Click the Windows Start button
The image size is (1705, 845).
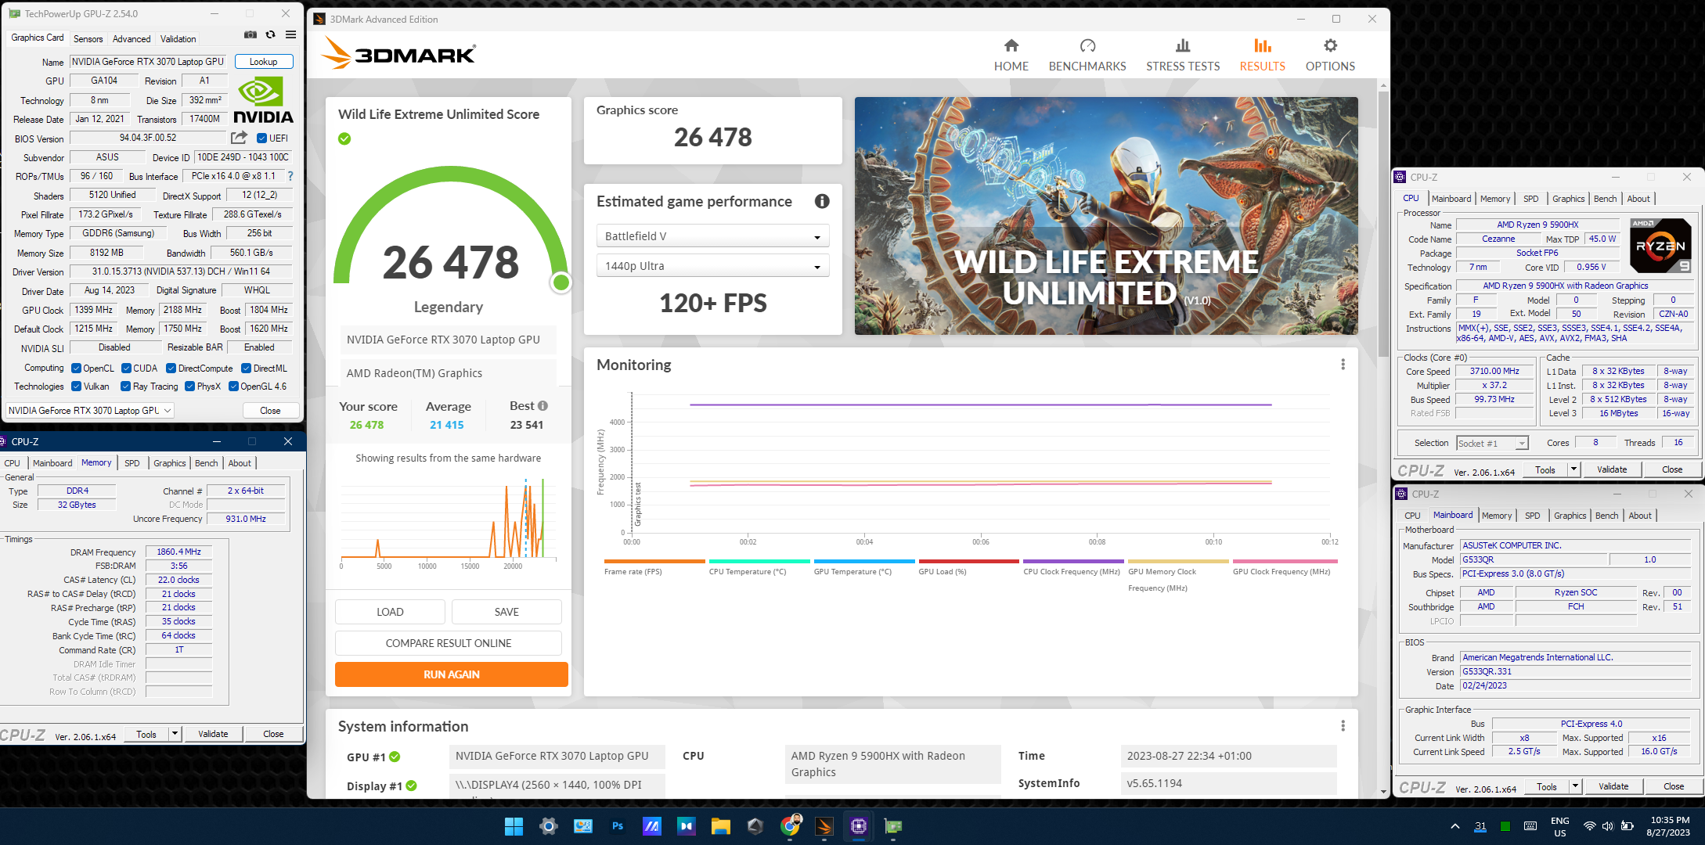514,826
